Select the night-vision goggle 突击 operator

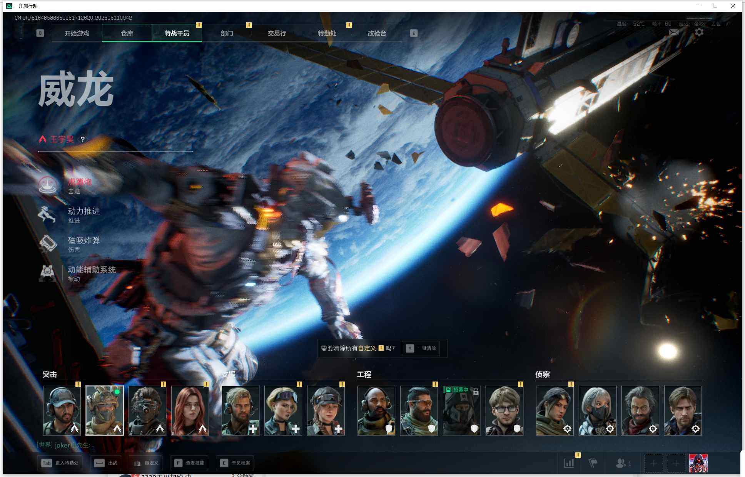(x=147, y=410)
